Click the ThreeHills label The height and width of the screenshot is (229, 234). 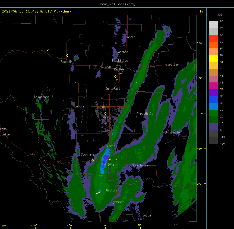(x=145, y=114)
